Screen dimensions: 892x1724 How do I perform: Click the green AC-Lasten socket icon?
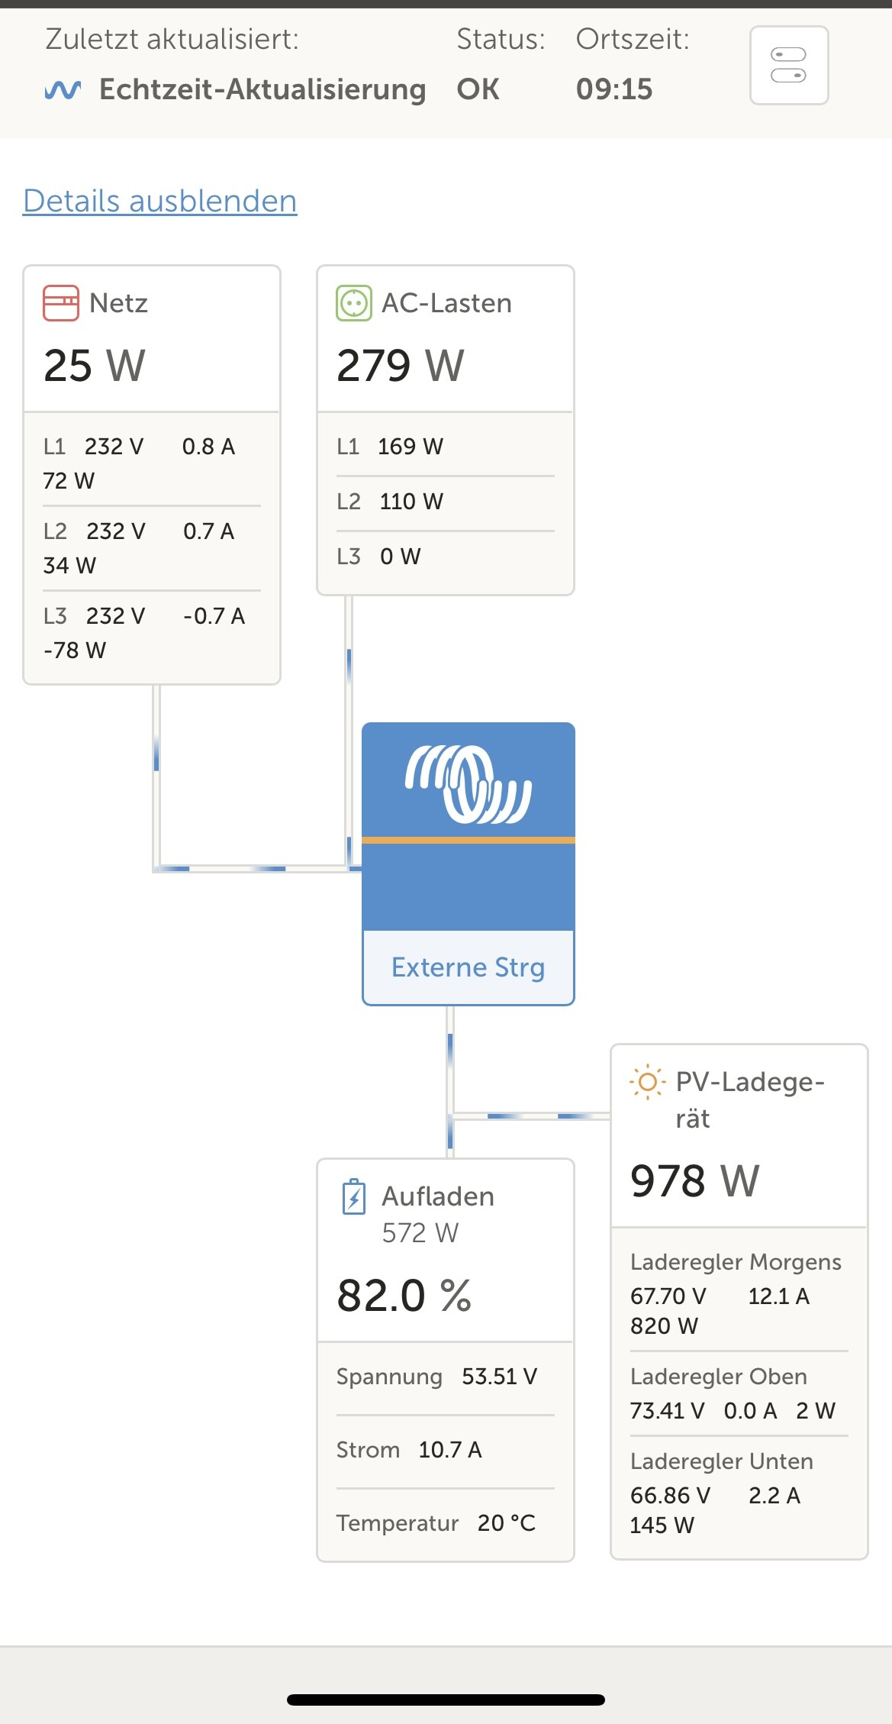(x=354, y=303)
